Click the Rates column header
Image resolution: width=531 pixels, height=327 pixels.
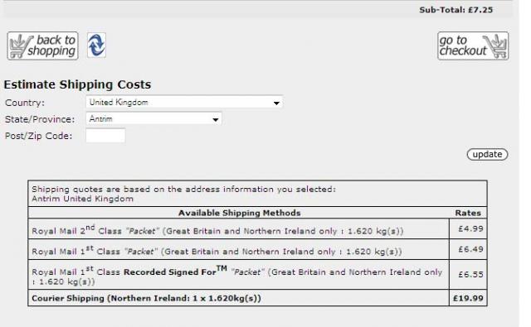[x=468, y=213]
